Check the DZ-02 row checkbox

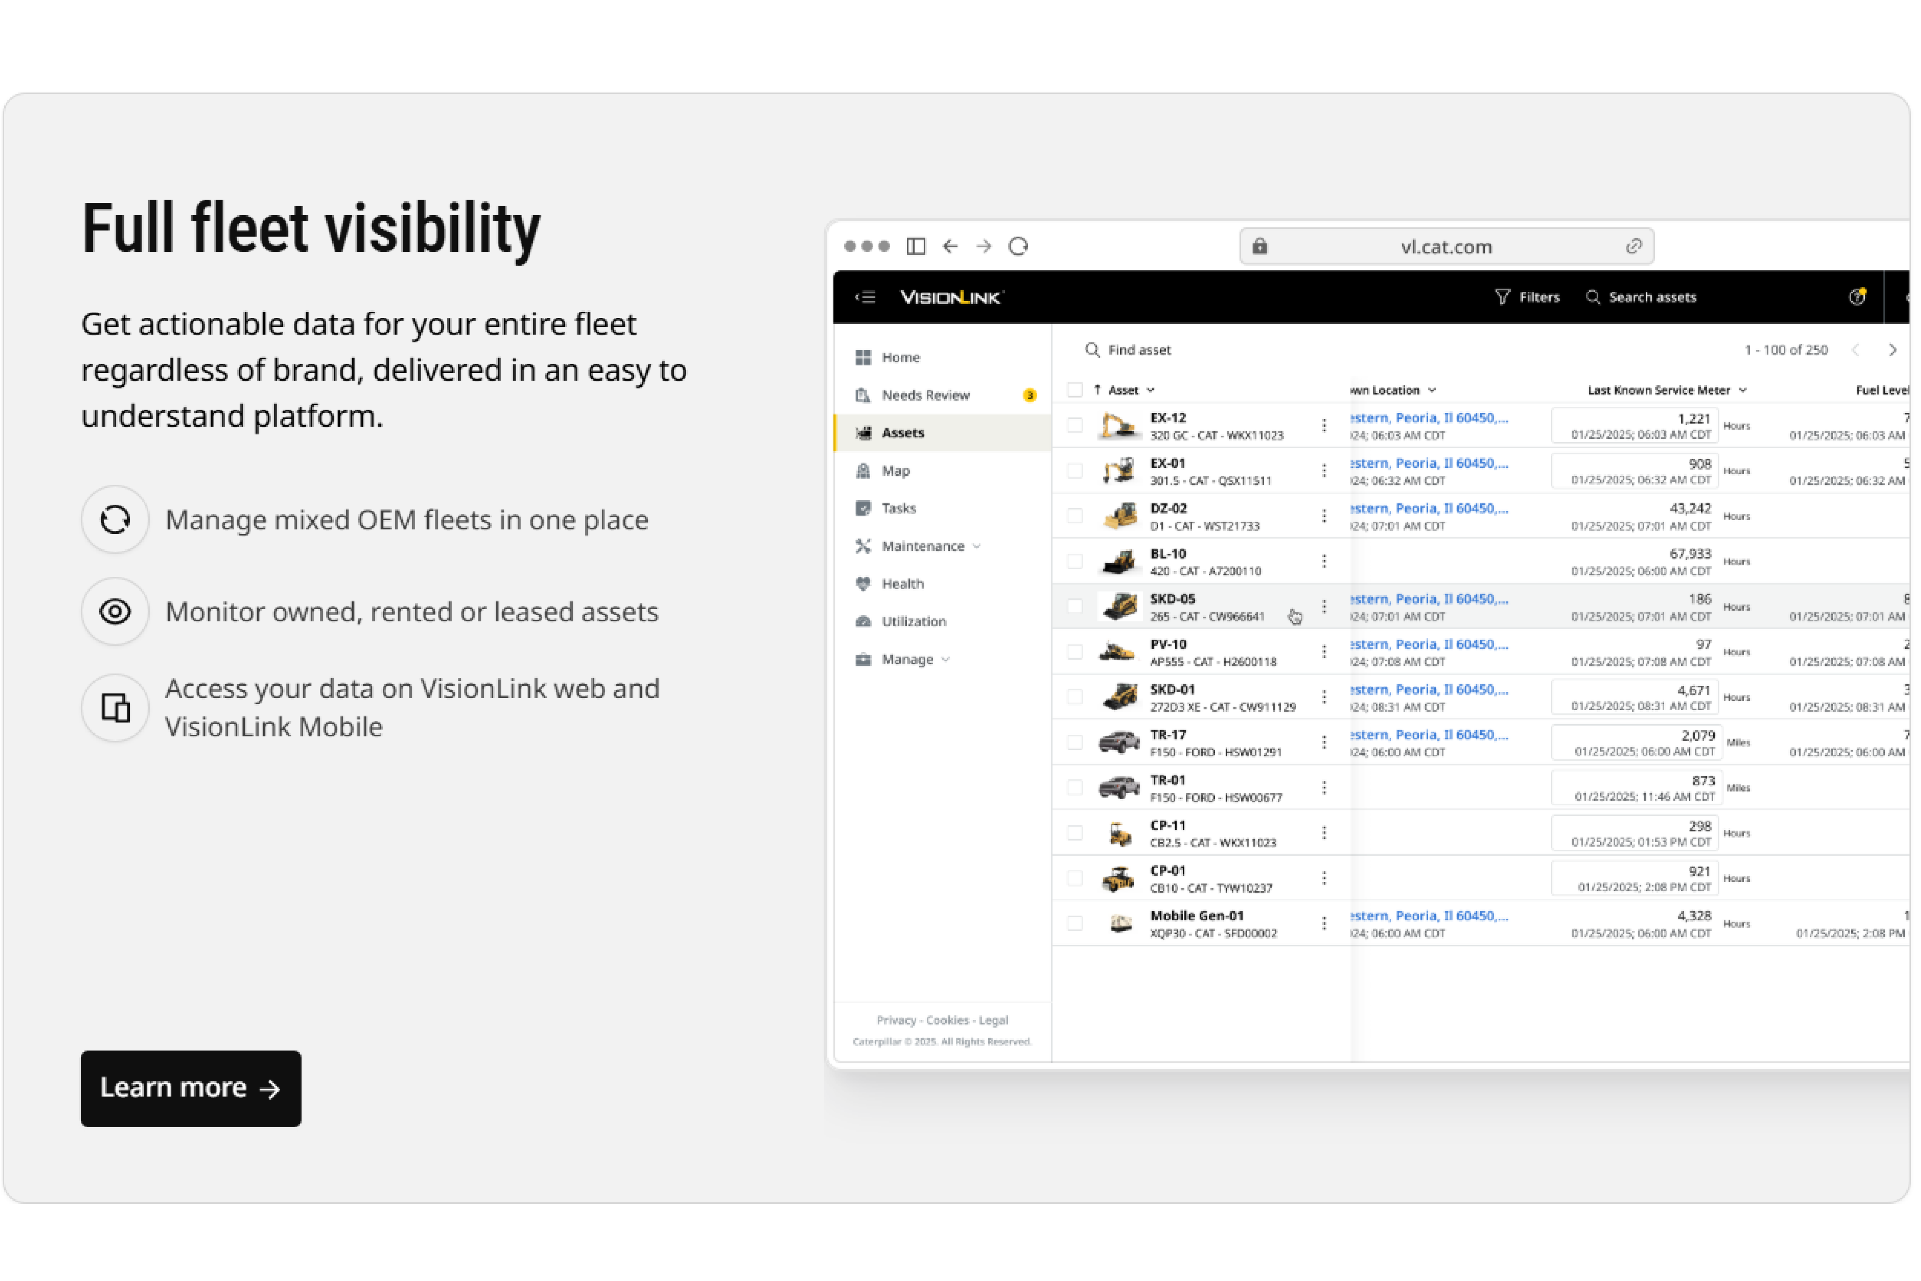point(1075,516)
